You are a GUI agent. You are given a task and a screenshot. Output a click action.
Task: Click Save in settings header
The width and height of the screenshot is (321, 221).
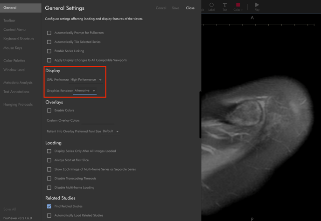point(175,8)
